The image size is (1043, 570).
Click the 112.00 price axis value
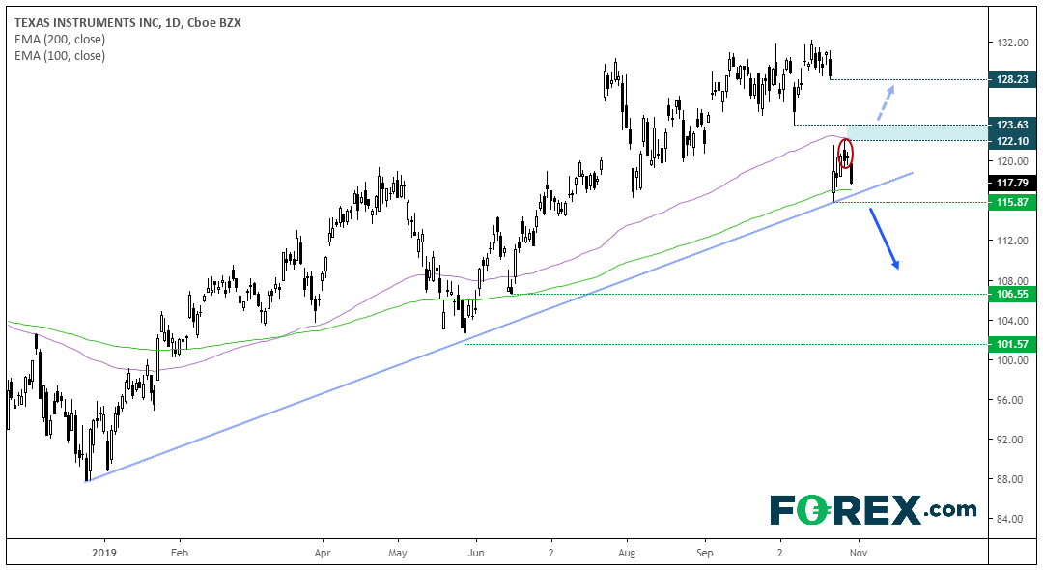click(x=1012, y=241)
